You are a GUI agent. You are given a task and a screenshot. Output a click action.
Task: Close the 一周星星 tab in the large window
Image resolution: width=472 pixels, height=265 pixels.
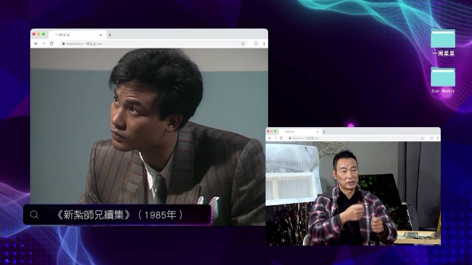[101, 35]
